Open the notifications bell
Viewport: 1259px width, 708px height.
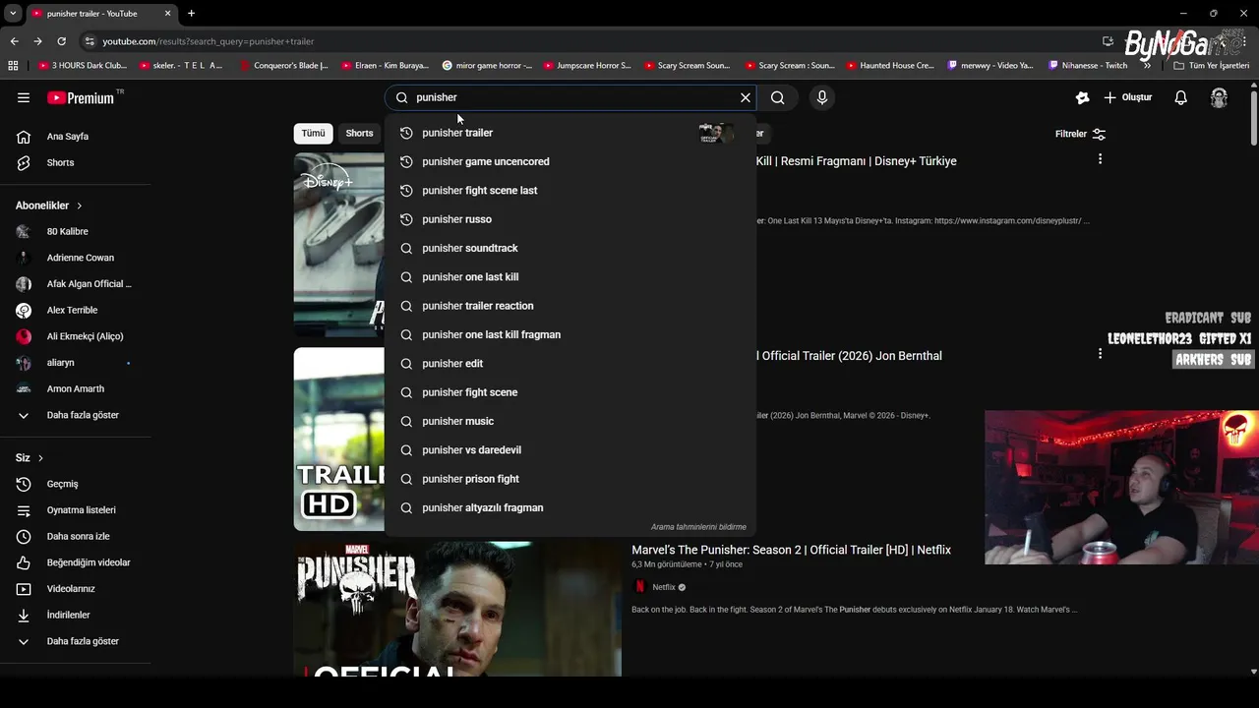pyautogui.click(x=1180, y=97)
